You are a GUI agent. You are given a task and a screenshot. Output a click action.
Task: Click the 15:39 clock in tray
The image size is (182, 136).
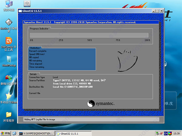[177, 134]
